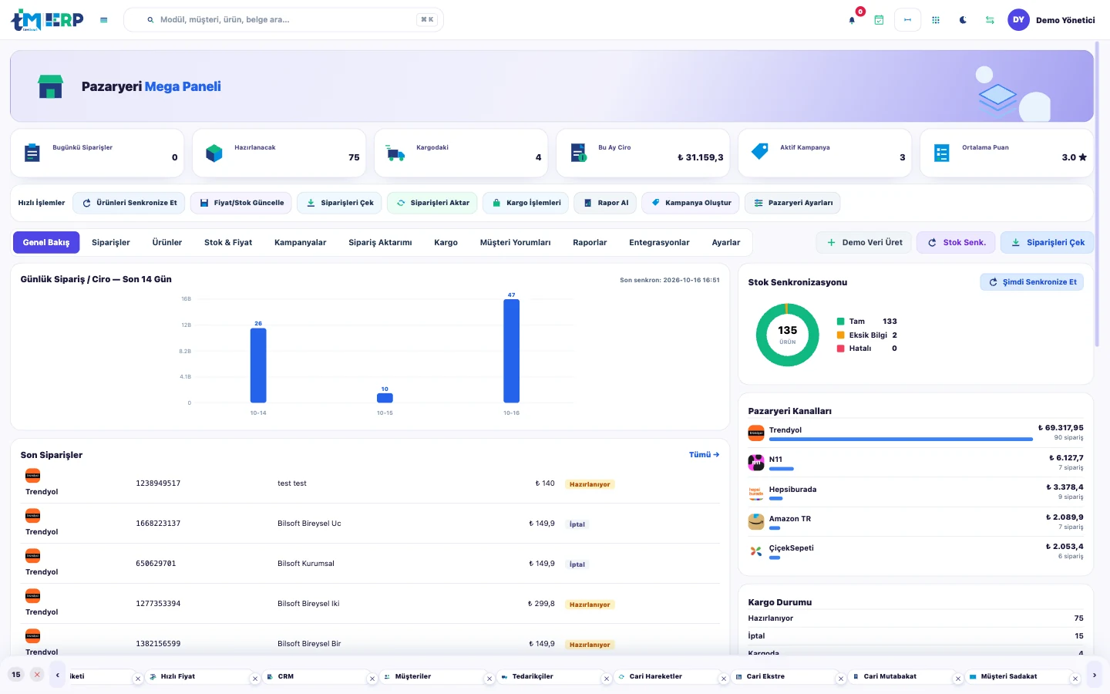
Task: Click the Şimdi Senkronize Et button
Action: 1032,282
